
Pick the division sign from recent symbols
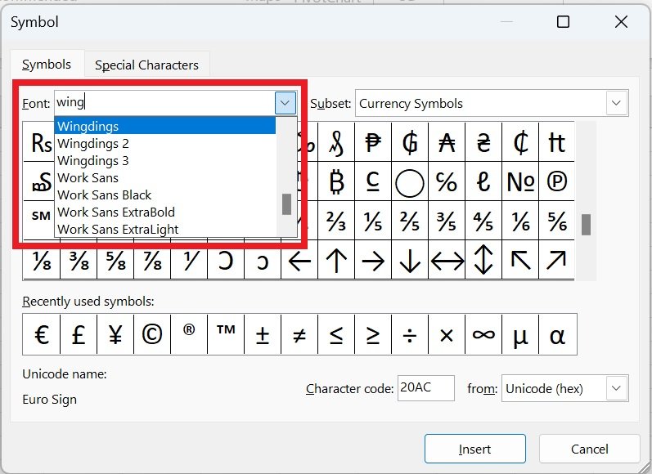[410, 334]
